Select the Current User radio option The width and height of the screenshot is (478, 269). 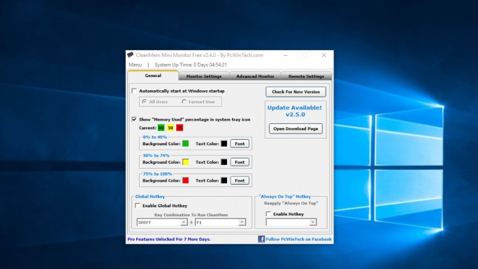pyautogui.click(x=184, y=102)
